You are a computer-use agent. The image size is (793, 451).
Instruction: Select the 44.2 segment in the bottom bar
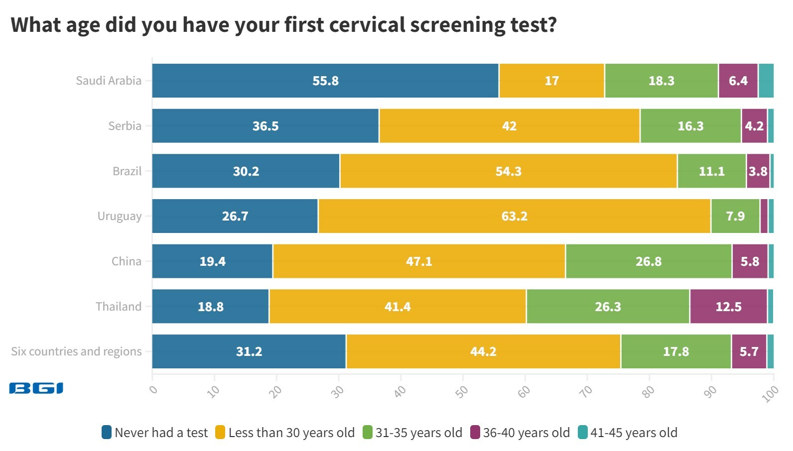coord(483,351)
